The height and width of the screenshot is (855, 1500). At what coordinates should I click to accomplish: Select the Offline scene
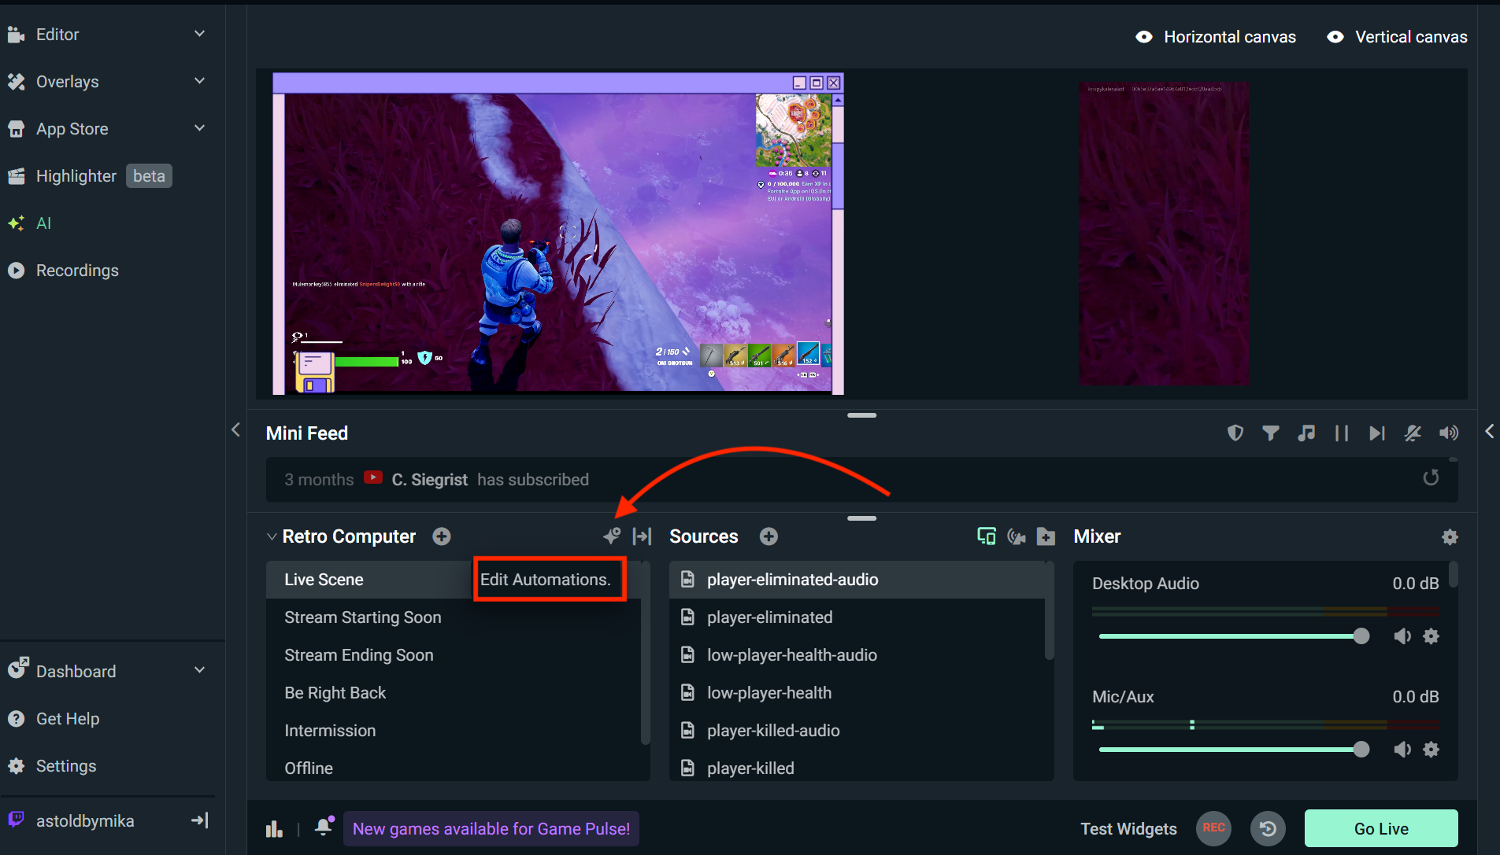(454, 768)
